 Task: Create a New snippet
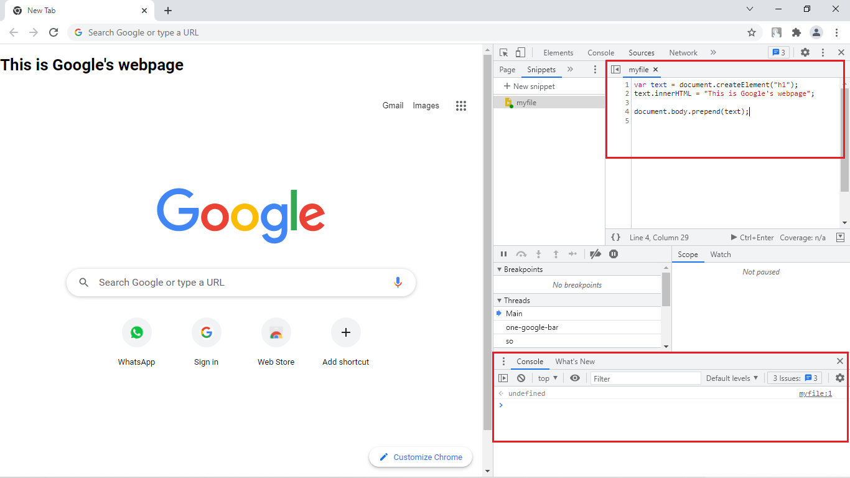coord(529,87)
